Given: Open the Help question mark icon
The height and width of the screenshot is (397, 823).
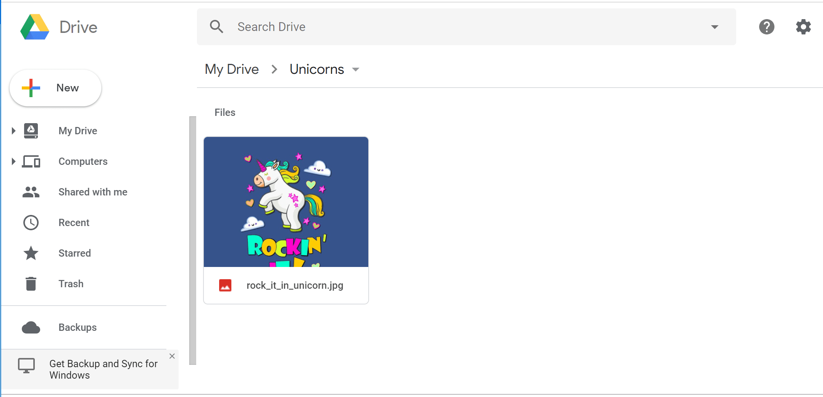Looking at the screenshot, I should [766, 27].
